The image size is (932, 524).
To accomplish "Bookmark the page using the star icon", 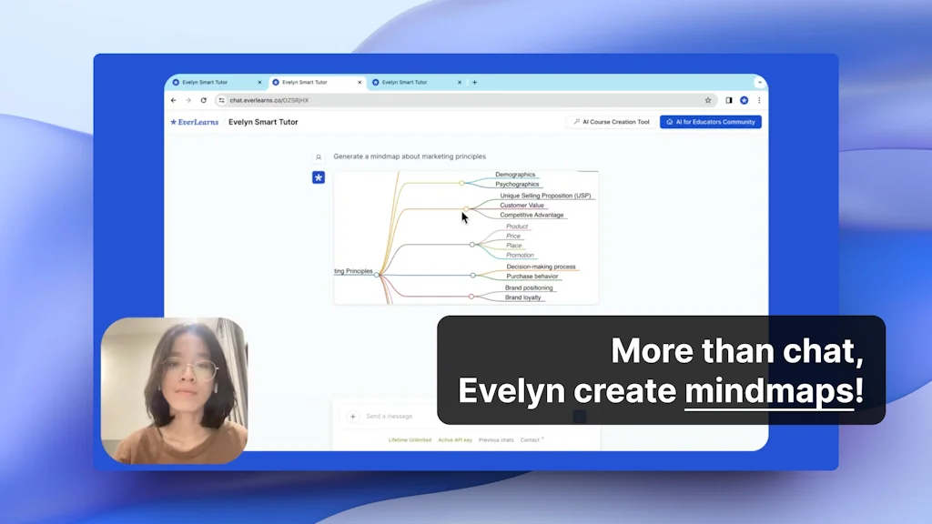I will 707,101.
